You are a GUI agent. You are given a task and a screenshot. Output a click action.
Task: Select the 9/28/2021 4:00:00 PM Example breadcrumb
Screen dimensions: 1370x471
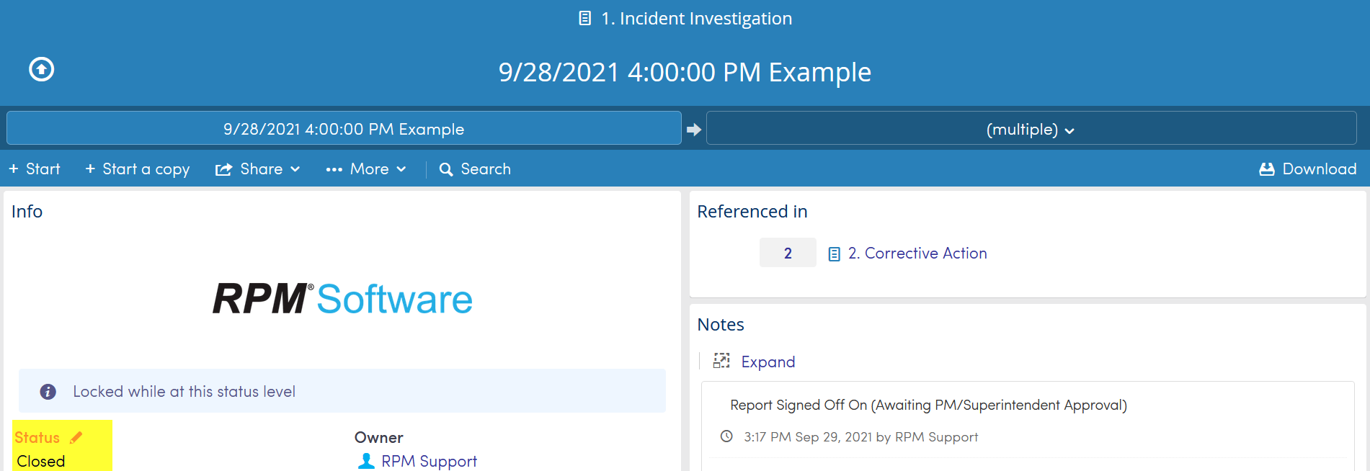pyautogui.click(x=344, y=129)
